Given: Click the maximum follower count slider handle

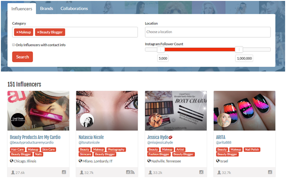Looking at the screenshot, I should click(239, 49).
